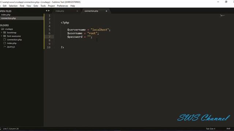Close the index.php tab
Image resolution: width=234 pixels, height=131 pixels.
click(77, 11)
